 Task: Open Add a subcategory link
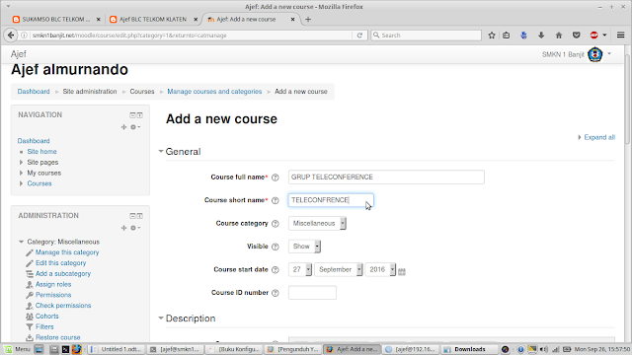pyautogui.click(x=63, y=274)
